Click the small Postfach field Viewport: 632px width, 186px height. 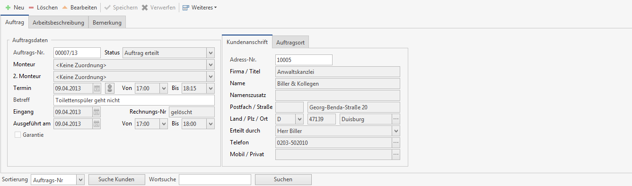pyautogui.click(x=290, y=107)
